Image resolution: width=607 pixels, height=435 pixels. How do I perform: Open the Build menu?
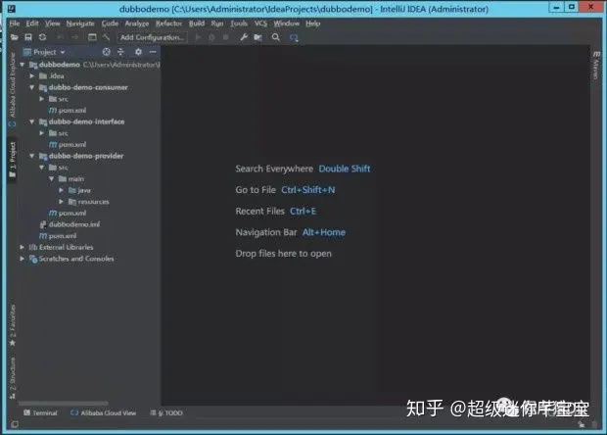pos(196,24)
